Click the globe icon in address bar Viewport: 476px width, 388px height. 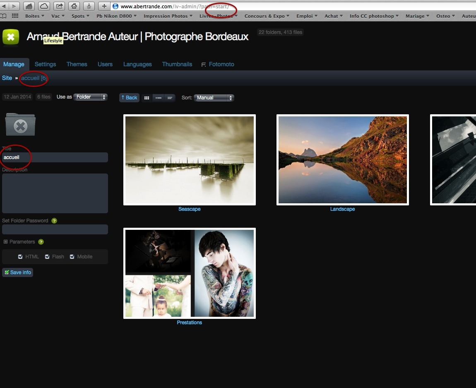click(115, 6)
